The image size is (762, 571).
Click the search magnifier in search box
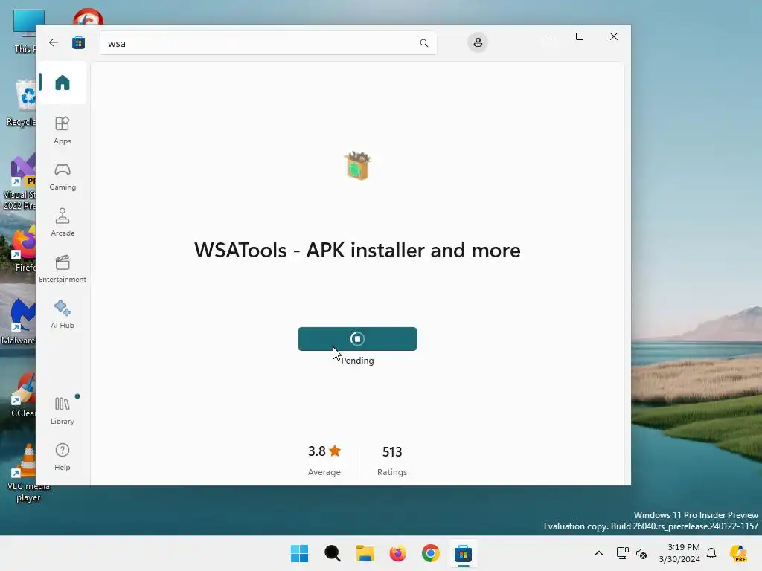tap(423, 43)
